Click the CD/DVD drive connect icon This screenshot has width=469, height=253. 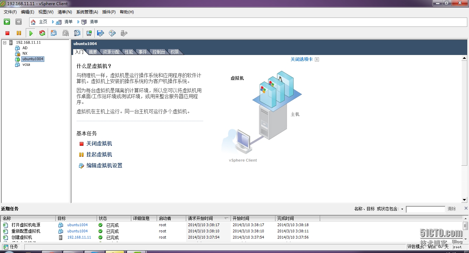click(112, 33)
